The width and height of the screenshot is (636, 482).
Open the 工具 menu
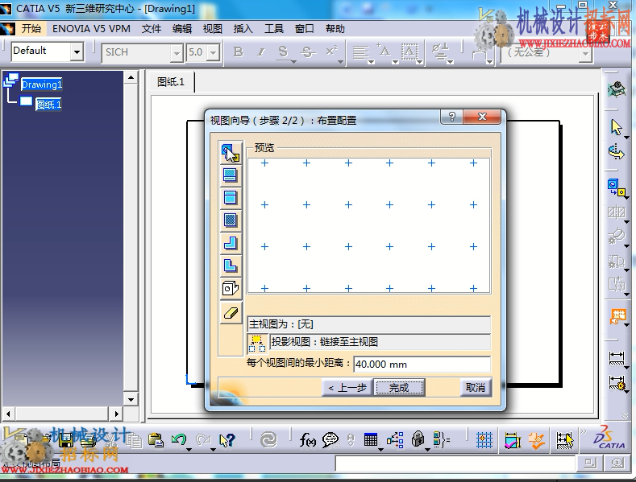click(x=274, y=28)
